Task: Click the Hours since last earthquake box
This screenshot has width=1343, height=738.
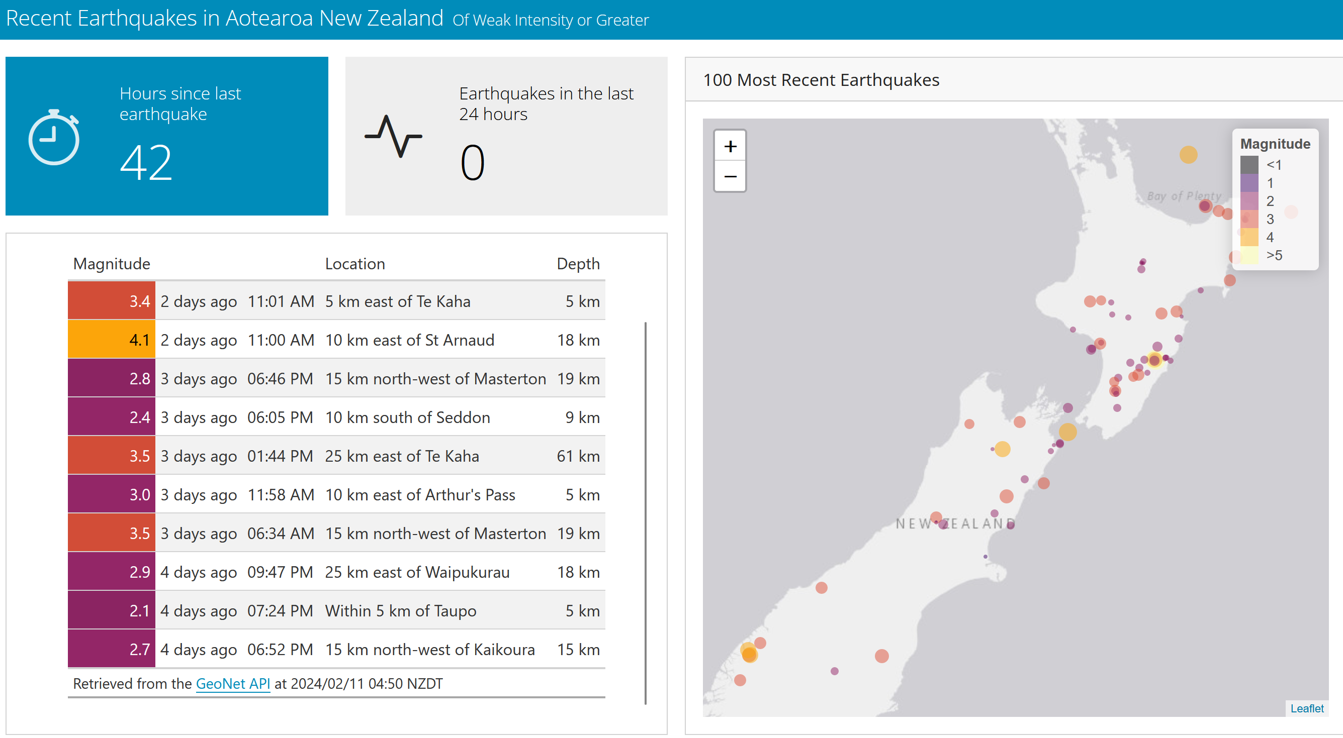Action: pyautogui.click(x=167, y=137)
